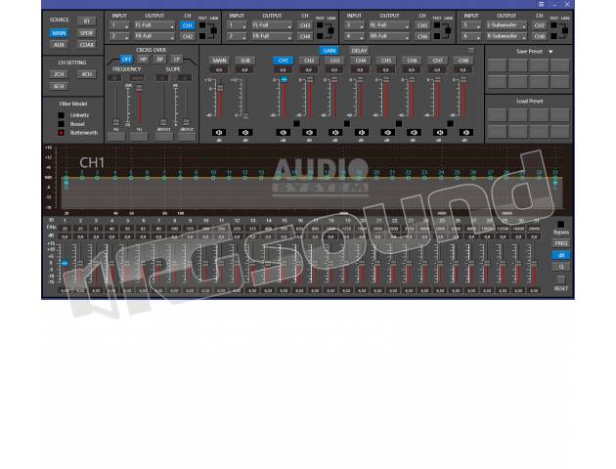Select the CH8 button in the gain mixer
The height and width of the screenshot is (469, 616).
(463, 61)
